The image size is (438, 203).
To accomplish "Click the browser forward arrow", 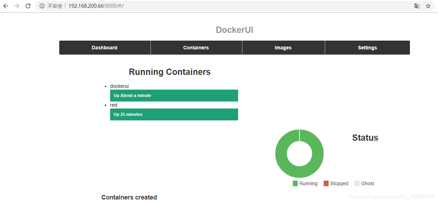I will 17,6.
